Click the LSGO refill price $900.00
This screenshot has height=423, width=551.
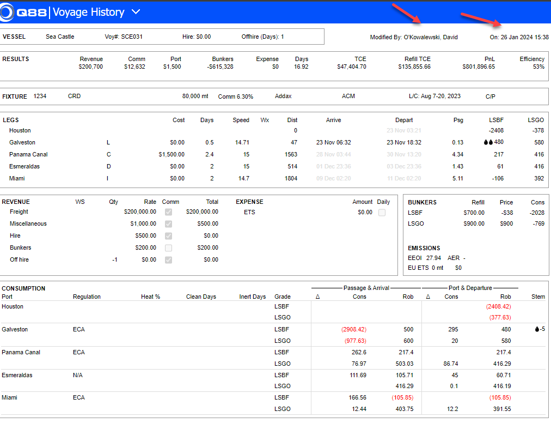click(x=474, y=223)
